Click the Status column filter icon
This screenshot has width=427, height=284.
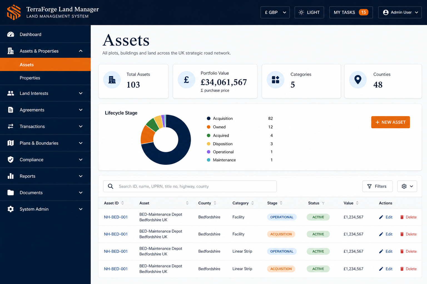(x=323, y=203)
